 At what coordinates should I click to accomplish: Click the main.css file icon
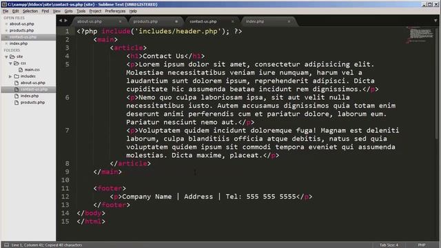pos(21,70)
